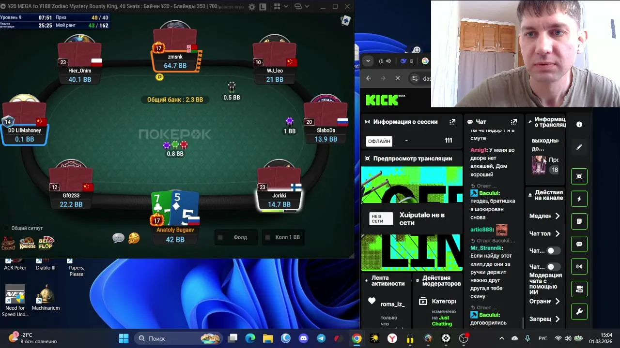Viewport: 620px width, 348px height.
Task: Open the pencil edit icon in Kick sidebar
Action: [x=579, y=147]
